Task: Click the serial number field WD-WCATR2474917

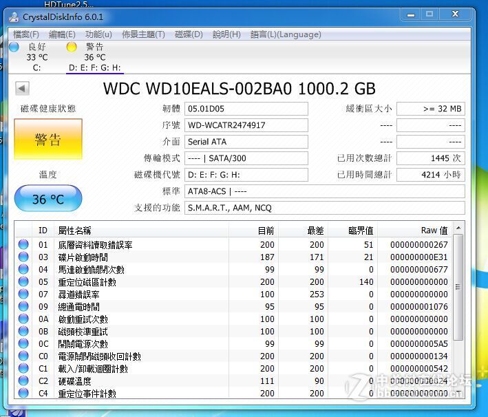Action: click(x=246, y=125)
